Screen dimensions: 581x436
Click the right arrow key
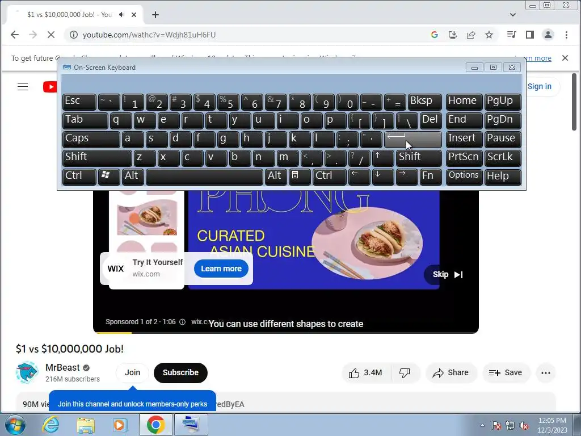coord(406,177)
